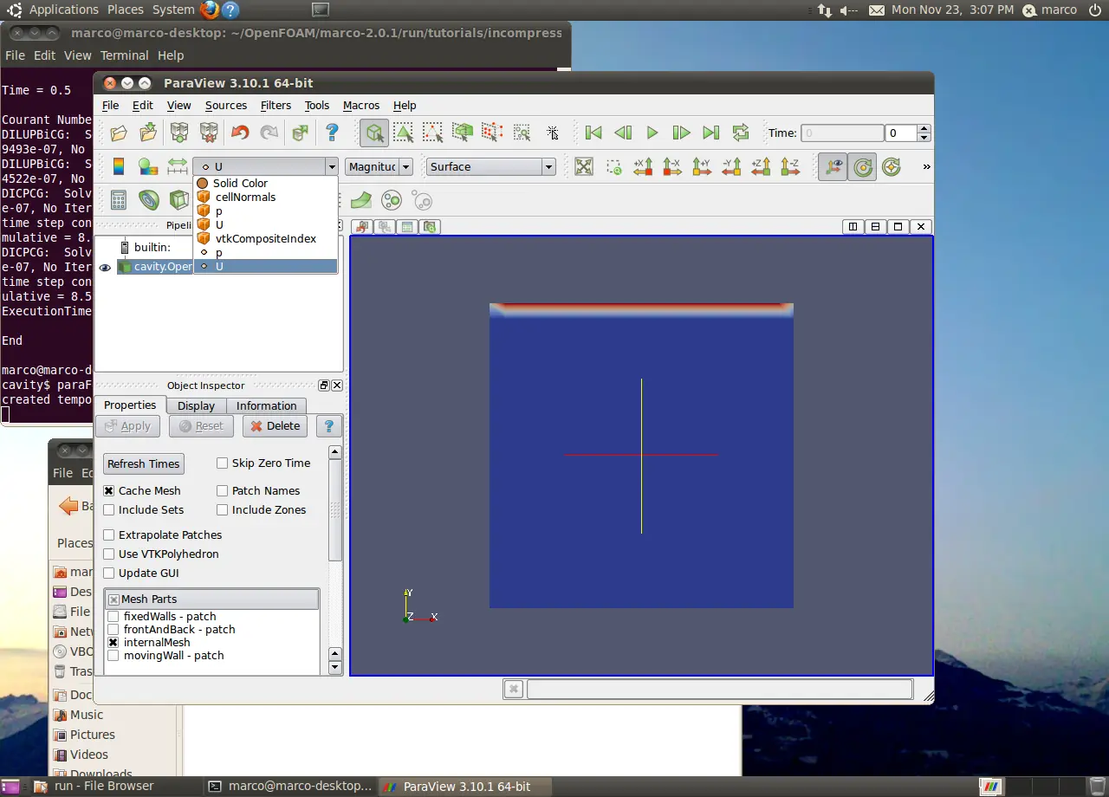Click the time step index field
Screen dimensions: 1109x797
click(x=901, y=133)
